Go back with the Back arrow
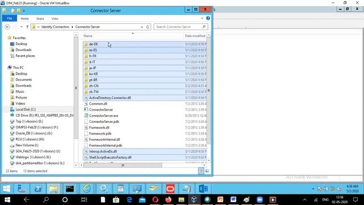Image resolution: width=364 pixels, height=205 pixels. pos(7,27)
